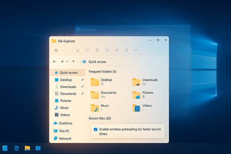The width and height of the screenshot is (231, 154).
Task: Click the Cut scissors icon
Action: 78,51
